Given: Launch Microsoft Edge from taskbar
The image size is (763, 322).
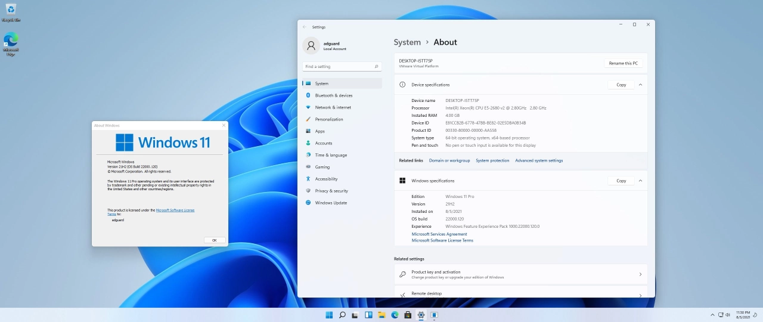Looking at the screenshot, I should pyautogui.click(x=395, y=315).
